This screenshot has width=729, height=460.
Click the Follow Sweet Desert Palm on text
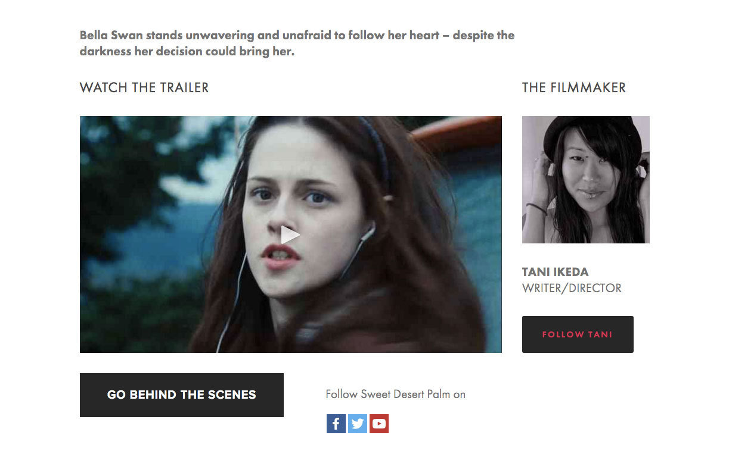[395, 394]
